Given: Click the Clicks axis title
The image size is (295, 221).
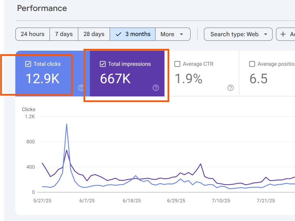Looking at the screenshot, I should (29, 109).
